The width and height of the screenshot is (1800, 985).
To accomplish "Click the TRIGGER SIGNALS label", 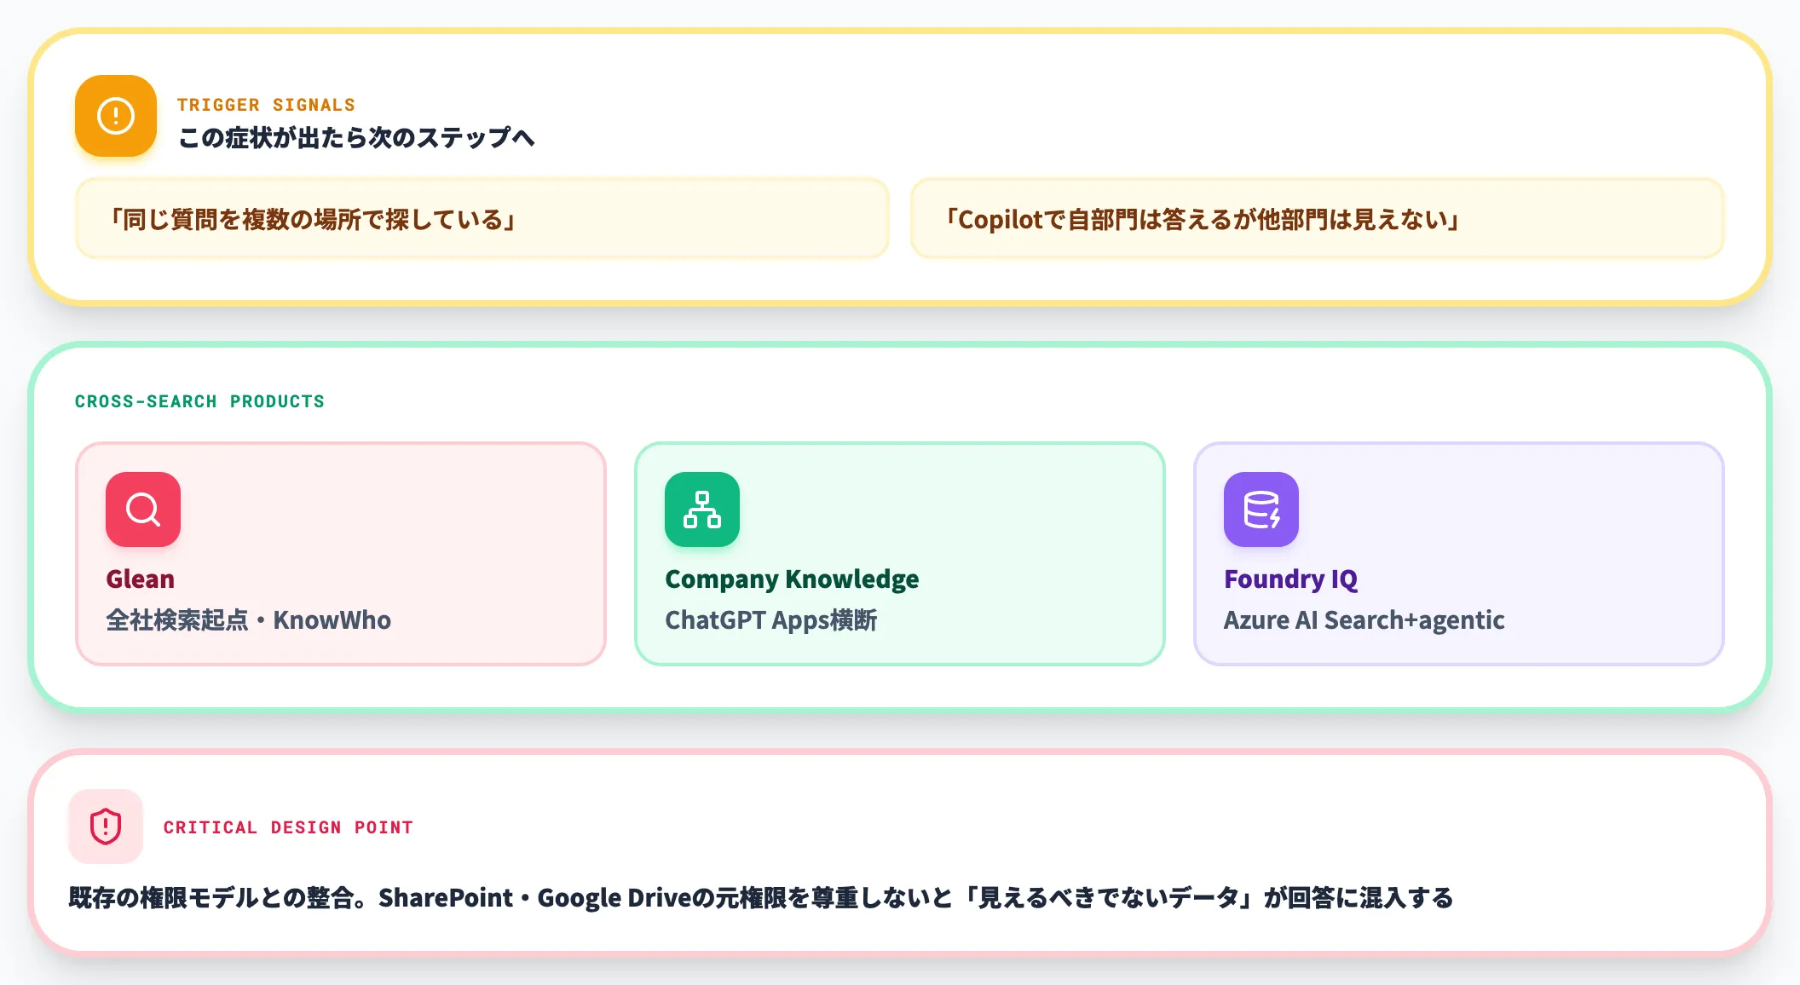I will pos(266,105).
